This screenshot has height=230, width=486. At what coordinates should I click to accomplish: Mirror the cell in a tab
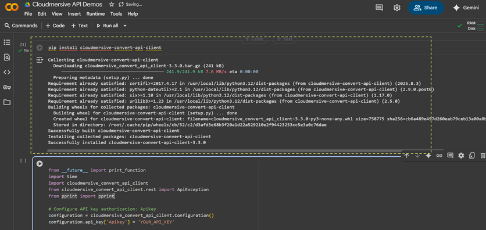(x=472, y=156)
